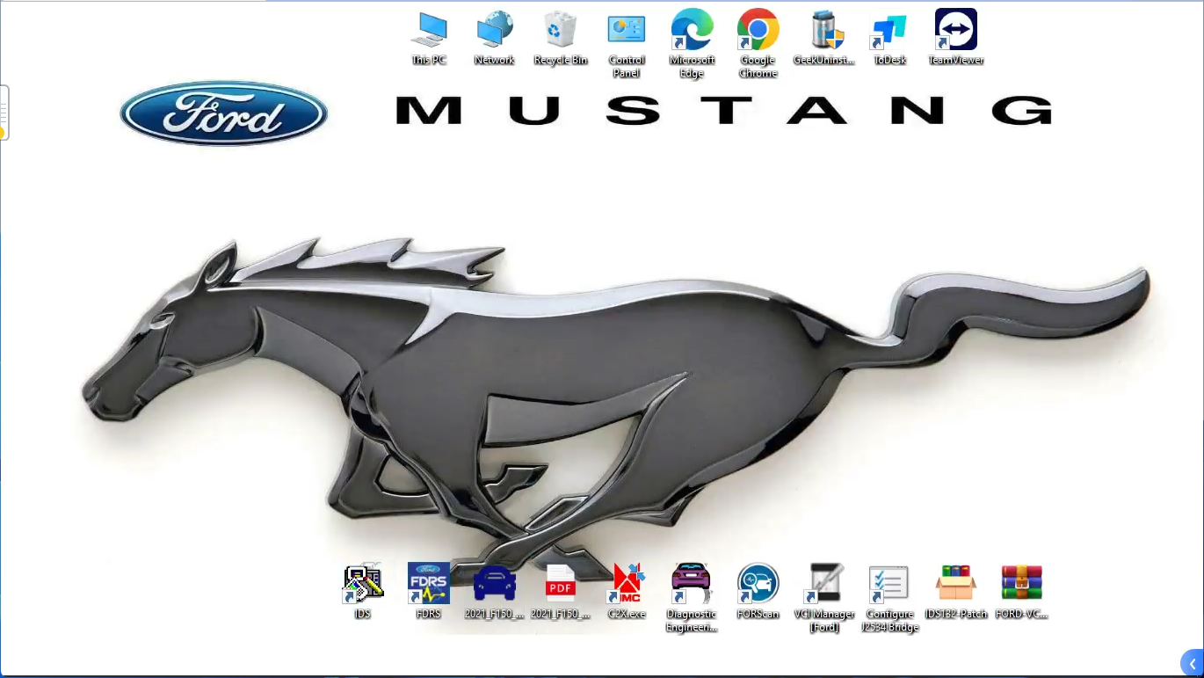The height and width of the screenshot is (678, 1204).
Task: Expand the blue chevron arrow in the corner
Action: coord(1193,664)
